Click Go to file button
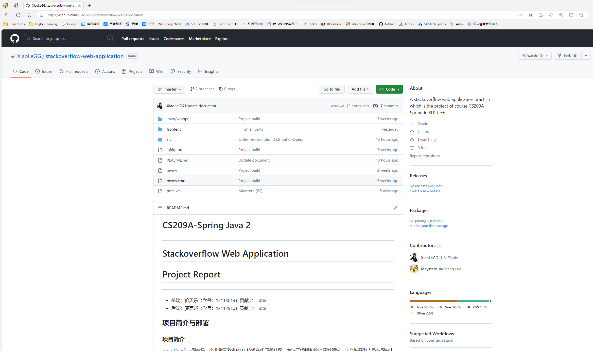 331,89
